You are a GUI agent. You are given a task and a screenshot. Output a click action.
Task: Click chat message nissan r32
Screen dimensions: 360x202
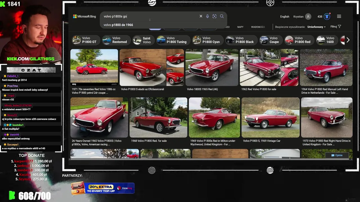point(8,100)
